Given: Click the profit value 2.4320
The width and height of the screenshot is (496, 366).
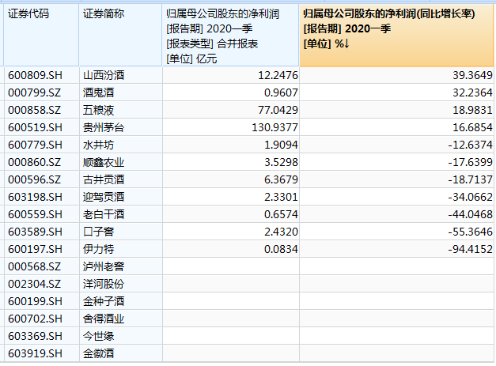Looking at the screenshot, I should pos(281,232).
